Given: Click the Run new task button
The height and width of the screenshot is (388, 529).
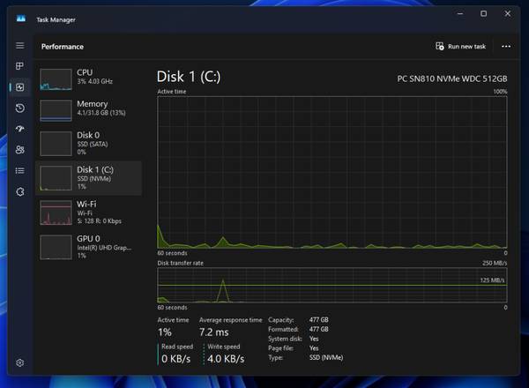Looking at the screenshot, I should 460,46.
